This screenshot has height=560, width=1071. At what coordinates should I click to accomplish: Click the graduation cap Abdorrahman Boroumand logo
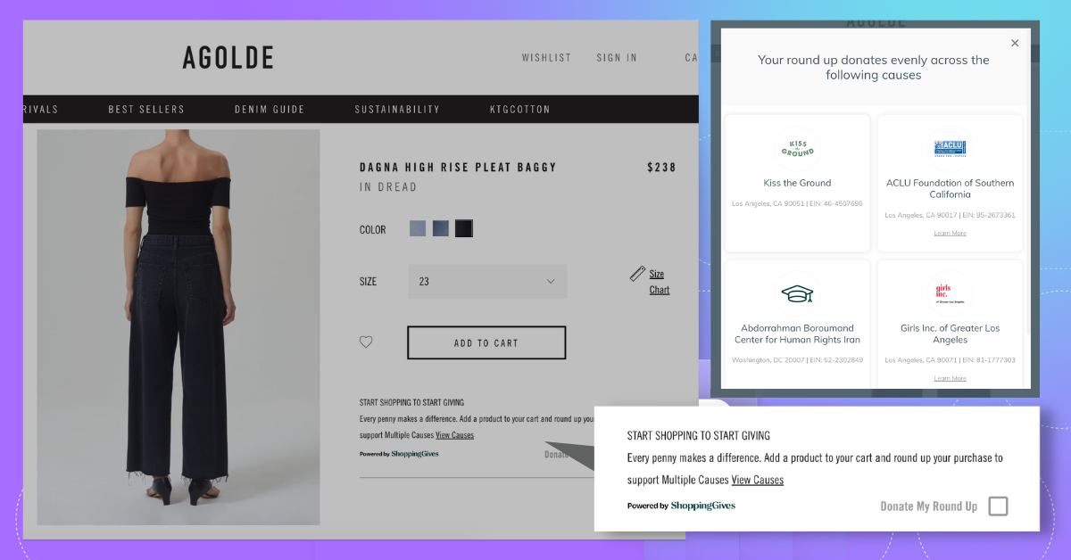(x=797, y=293)
